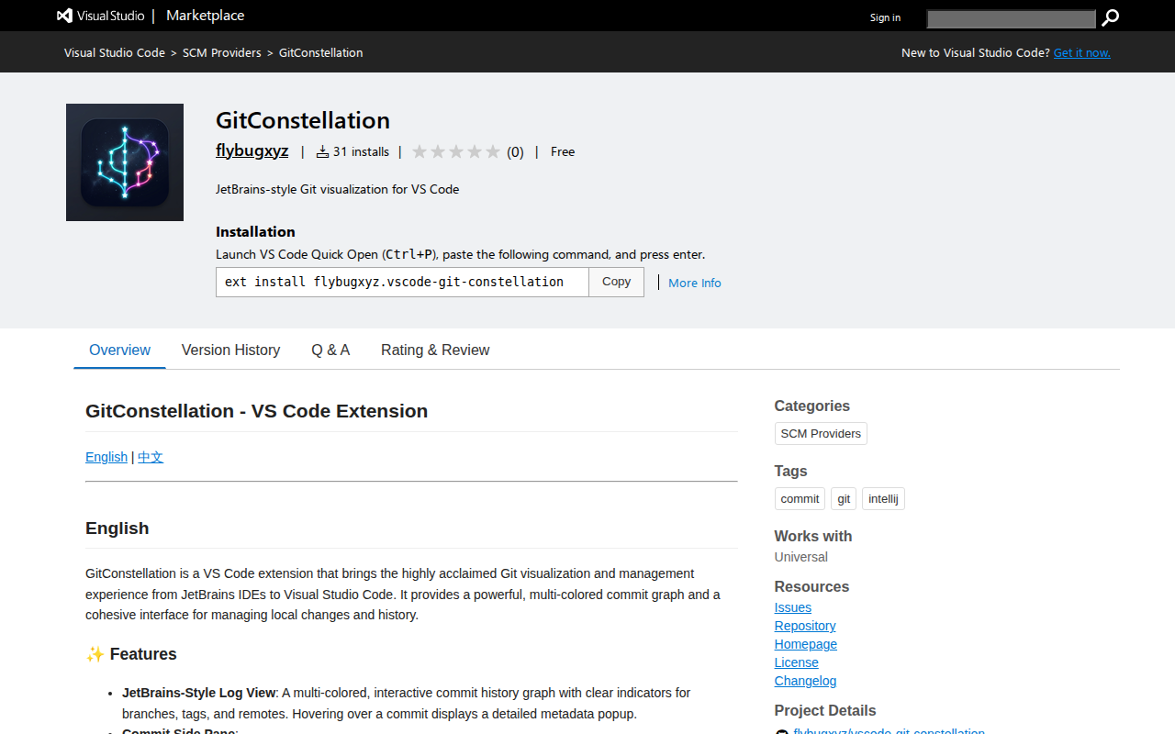1175x734 pixels.
Task: Click the Visual Studio logo icon
Action: click(64, 16)
